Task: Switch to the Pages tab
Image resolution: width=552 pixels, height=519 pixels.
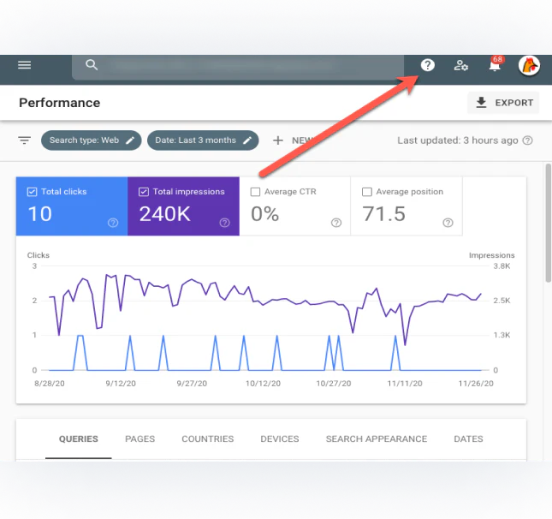Action: [139, 438]
